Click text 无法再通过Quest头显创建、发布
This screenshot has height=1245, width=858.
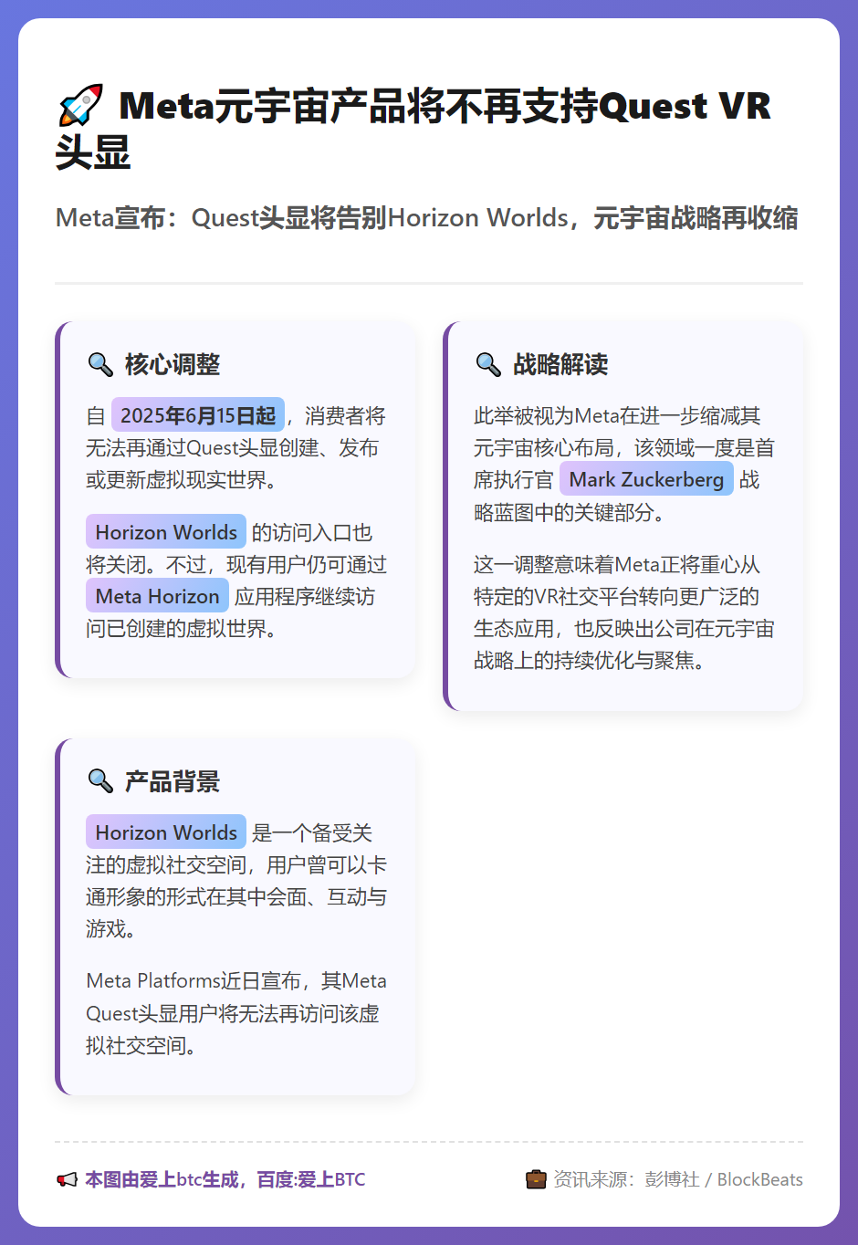(232, 447)
